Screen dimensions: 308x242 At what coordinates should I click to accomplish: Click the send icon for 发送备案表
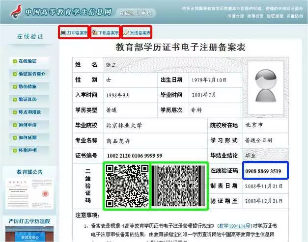coord(126,32)
